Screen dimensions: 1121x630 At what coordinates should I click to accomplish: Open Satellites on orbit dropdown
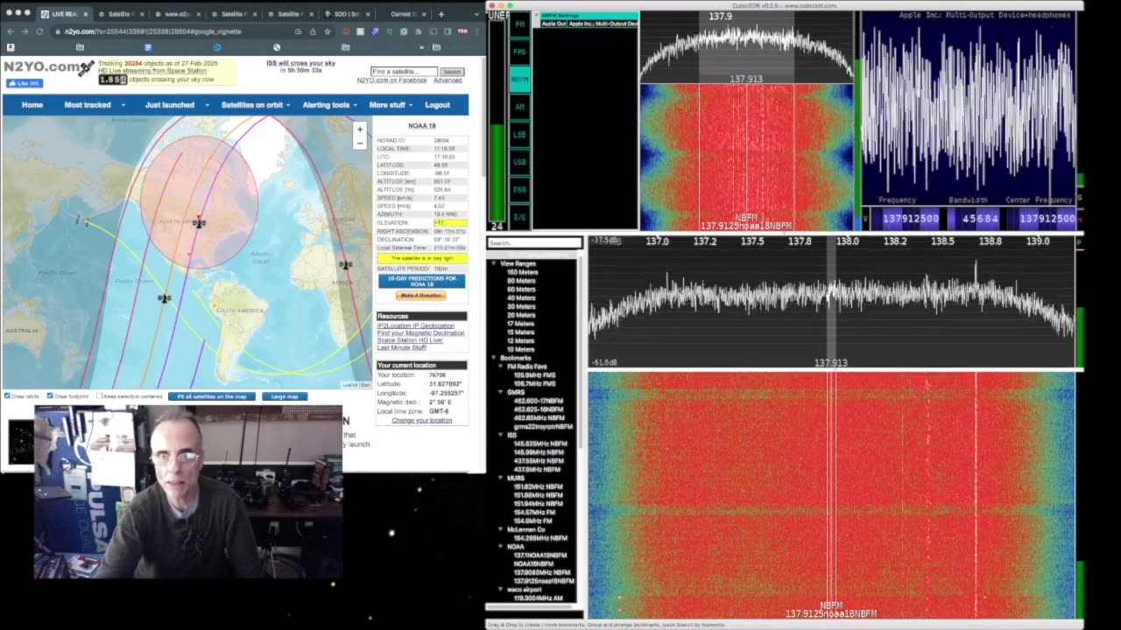pos(257,105)
